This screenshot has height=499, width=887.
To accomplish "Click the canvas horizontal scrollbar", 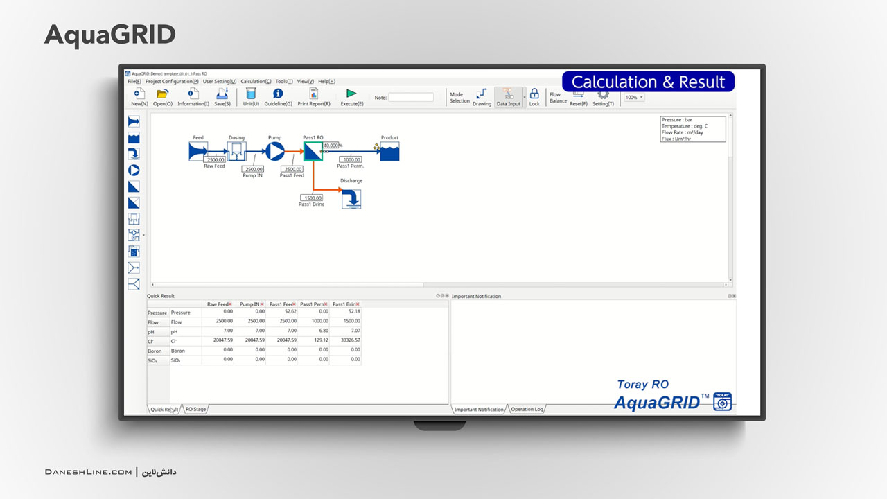I will coord(440,284).
